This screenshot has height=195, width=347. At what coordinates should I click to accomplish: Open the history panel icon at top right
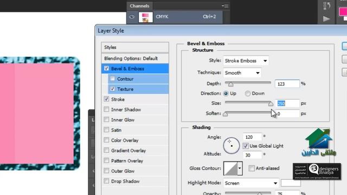(x=326, y=6)
